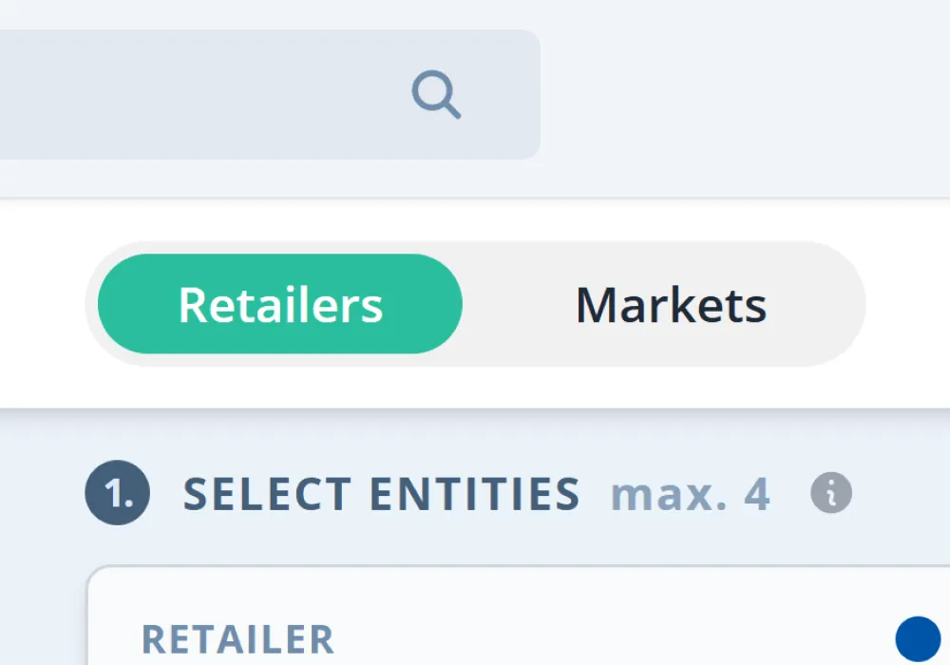Click the dark circle labeled "1."
950x665 pixels.
click(118, 494)
